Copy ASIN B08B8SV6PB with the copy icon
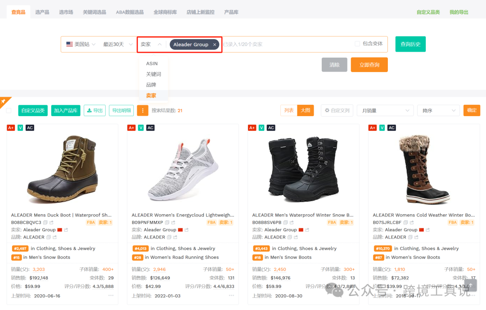 coord(285,222)
